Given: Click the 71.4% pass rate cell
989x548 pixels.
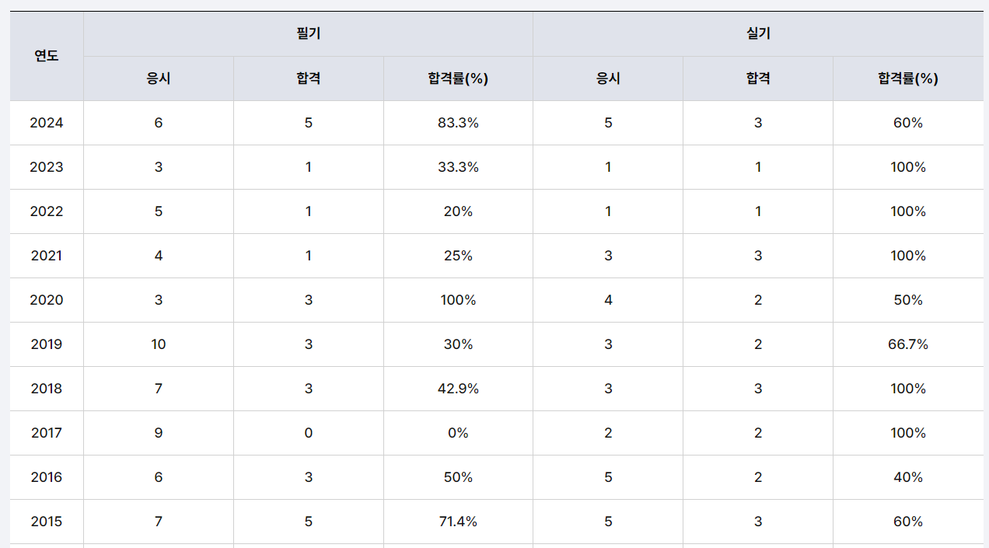Looking at the screenshot, I should pos(458,522).
